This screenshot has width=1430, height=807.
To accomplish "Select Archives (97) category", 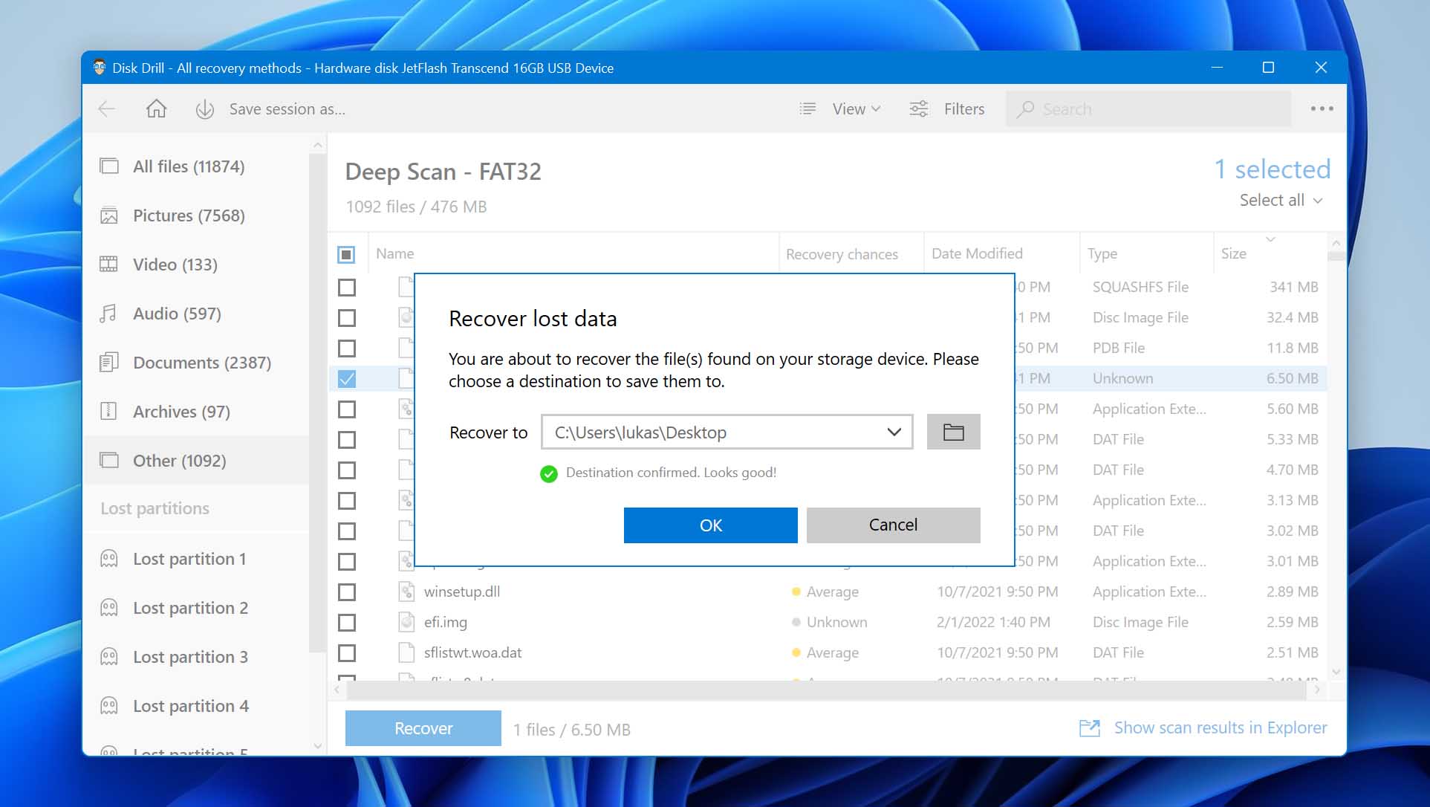I will click(196, 412).
